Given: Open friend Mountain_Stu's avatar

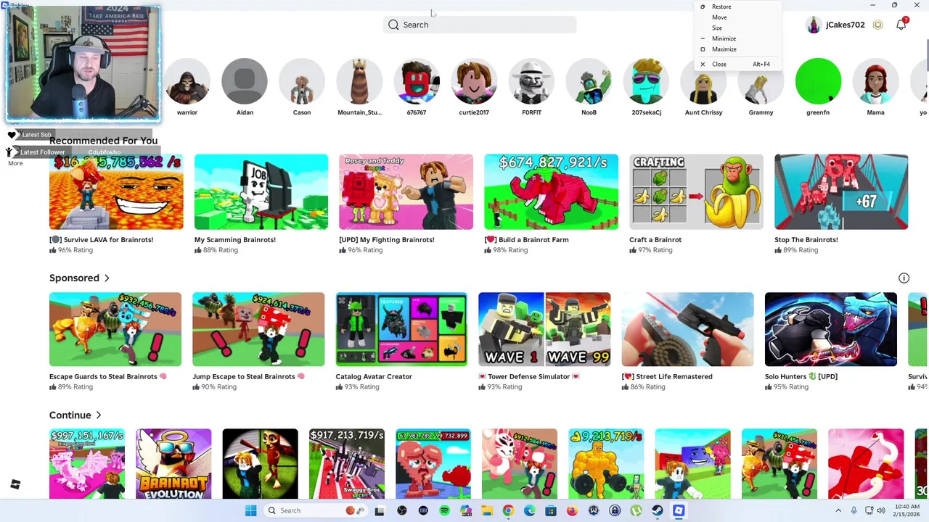Looking at the screenshot, I should pyautogui.click(x=359, y=81).
